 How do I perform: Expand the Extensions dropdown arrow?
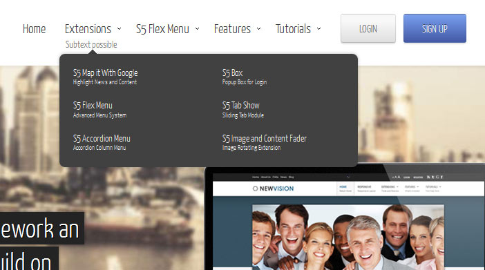pos(119,29)
